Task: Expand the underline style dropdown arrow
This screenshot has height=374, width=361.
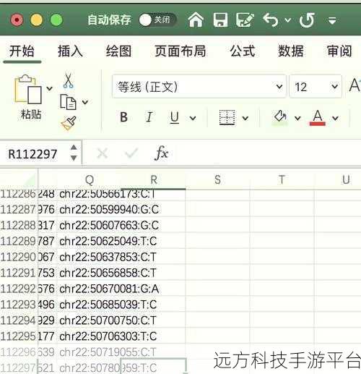Action: 193,118
